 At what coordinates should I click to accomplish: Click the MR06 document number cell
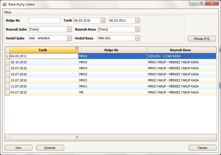click(x=113, y=56)
